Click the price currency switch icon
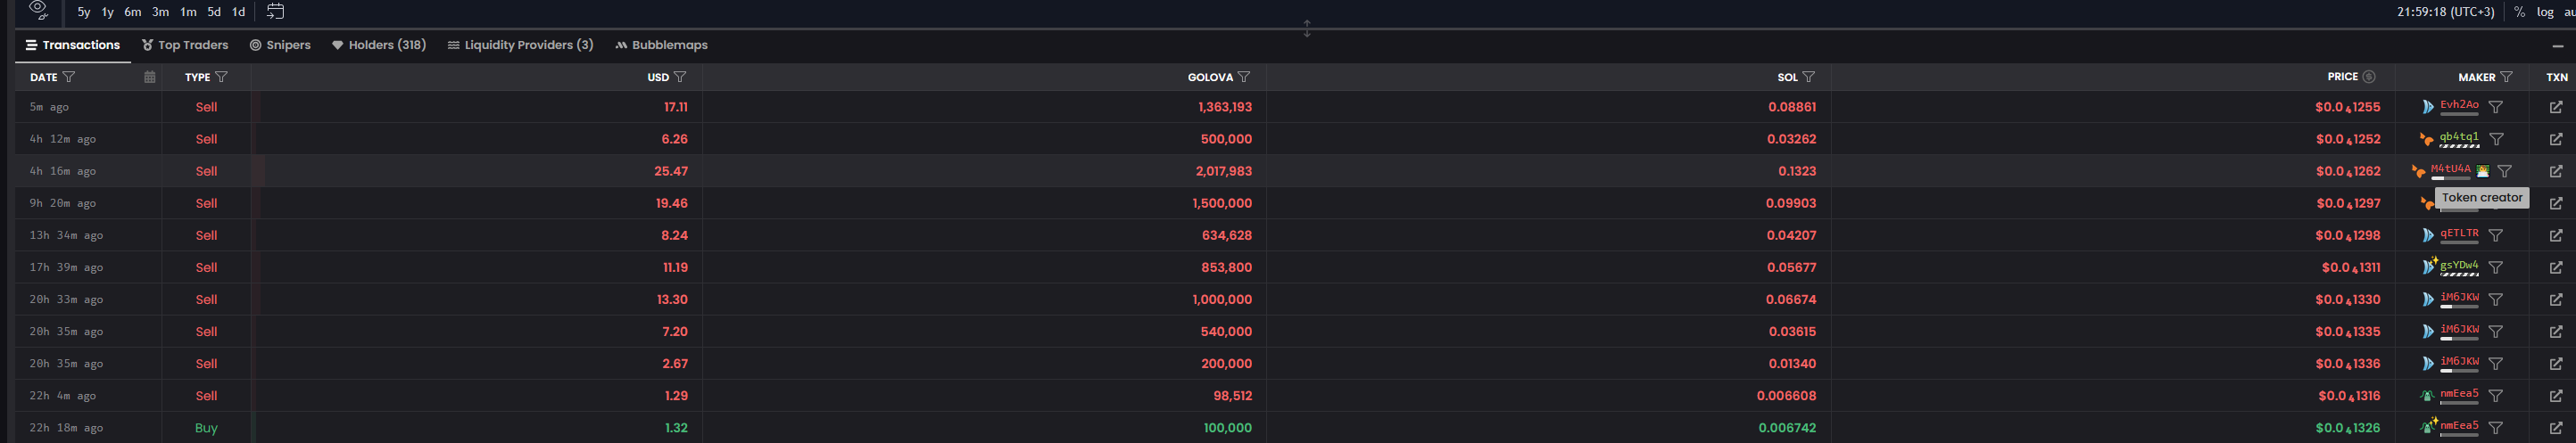Screen dimensions: 2576x443 click(x=2369, y=77)
